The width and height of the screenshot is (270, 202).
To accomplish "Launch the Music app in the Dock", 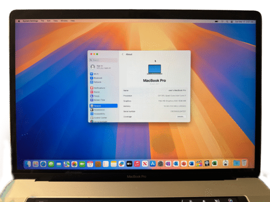I will pos(137,164).
